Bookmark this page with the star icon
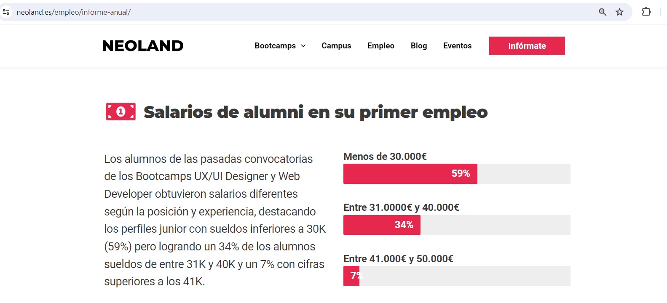Image resolution: width=667 pixels, height=303 pixels. (x=619, y=12)
